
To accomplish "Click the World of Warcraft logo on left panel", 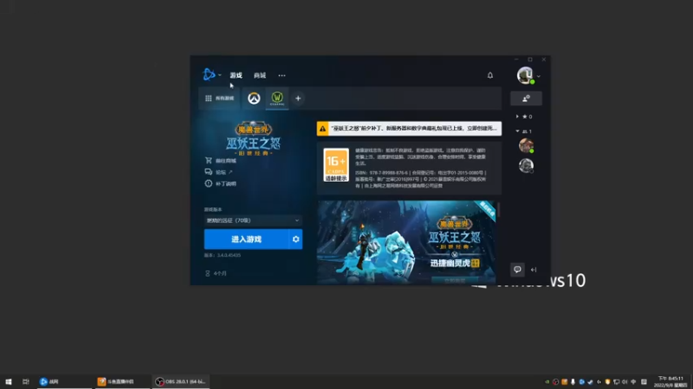I will coord(253,138).
